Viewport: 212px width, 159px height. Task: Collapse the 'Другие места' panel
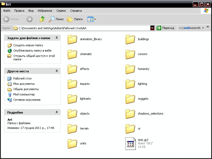[x=57, y=71]
